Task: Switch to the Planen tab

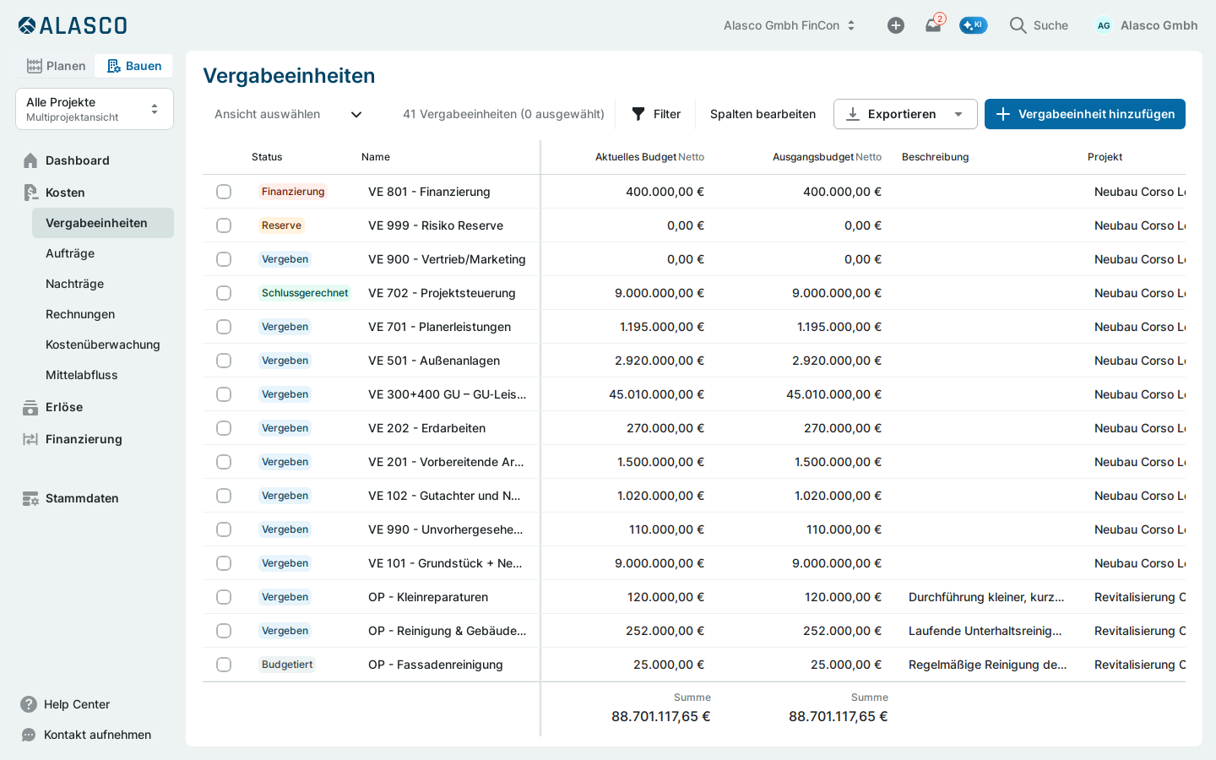Action: click(x=57, y=66)
